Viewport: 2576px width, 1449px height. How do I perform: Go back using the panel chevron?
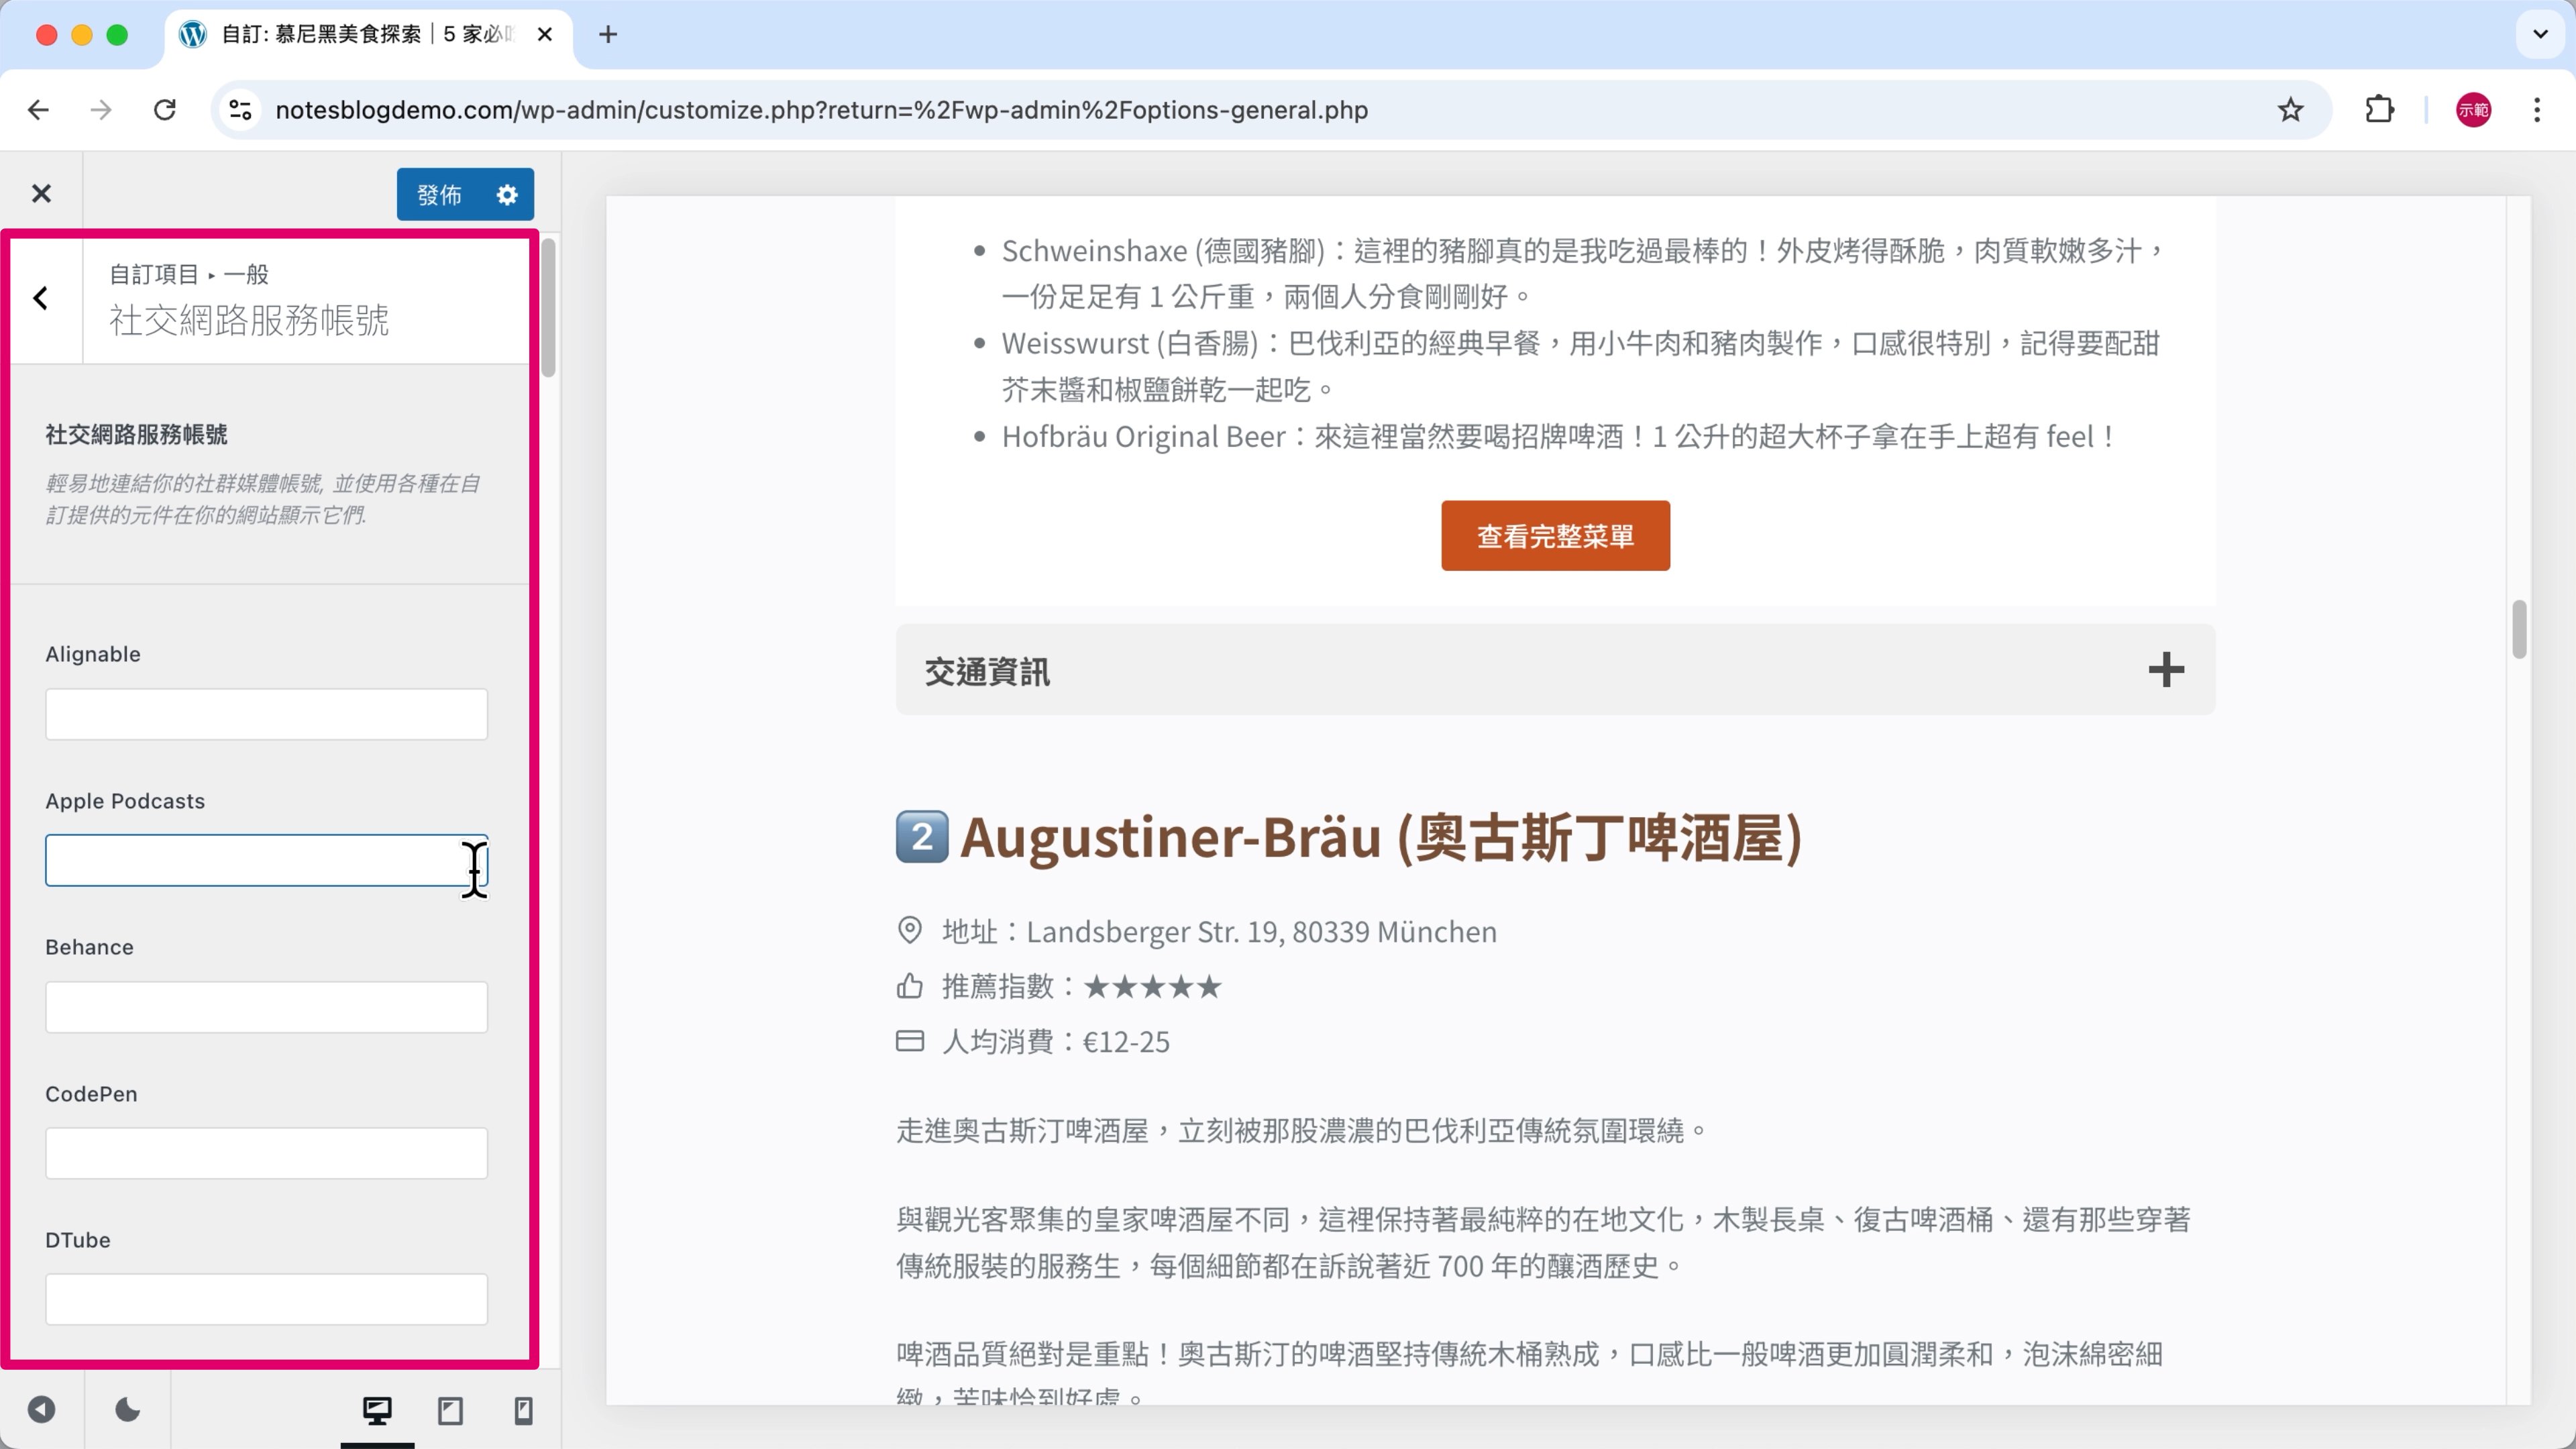pyautogui.click(x=41, y=298)
